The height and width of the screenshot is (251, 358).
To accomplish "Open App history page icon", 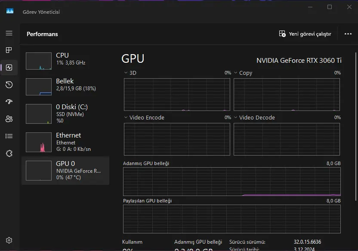I will pyautogui.click(x=9, y=85).
